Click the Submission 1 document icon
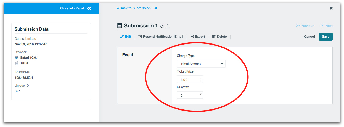Viewport: 344px width, 127px height. pyautogui.click(x=120, y=26)
